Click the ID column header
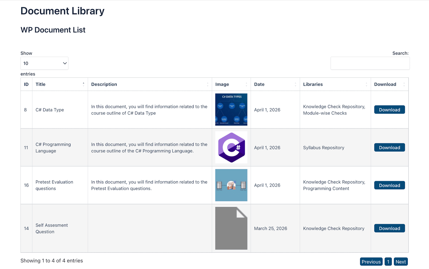The width and height of the screenshot is (429, 269). point(26,84)
